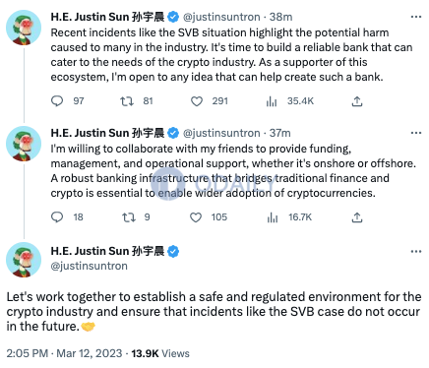Viewport: 429px width, 368px height.
Task: Open more options on the 38m tweet
Action: (416, 17)
